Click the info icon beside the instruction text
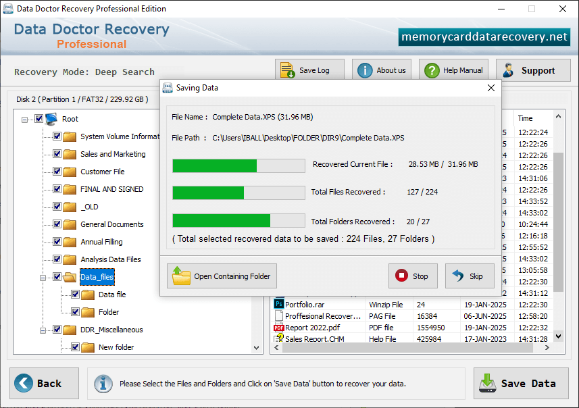The height and width of the screenshot is (408, 579). pos(103,384)
